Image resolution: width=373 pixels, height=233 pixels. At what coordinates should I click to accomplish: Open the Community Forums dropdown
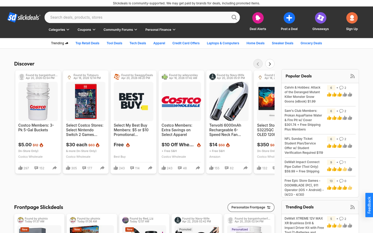120,30
